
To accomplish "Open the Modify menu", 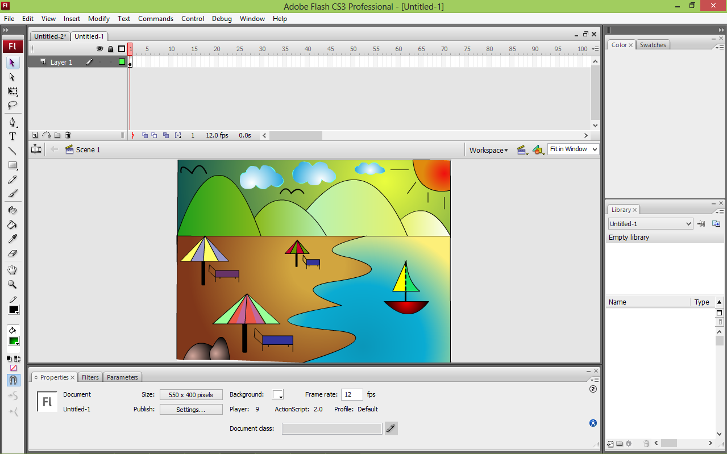I will click(99, 18).
